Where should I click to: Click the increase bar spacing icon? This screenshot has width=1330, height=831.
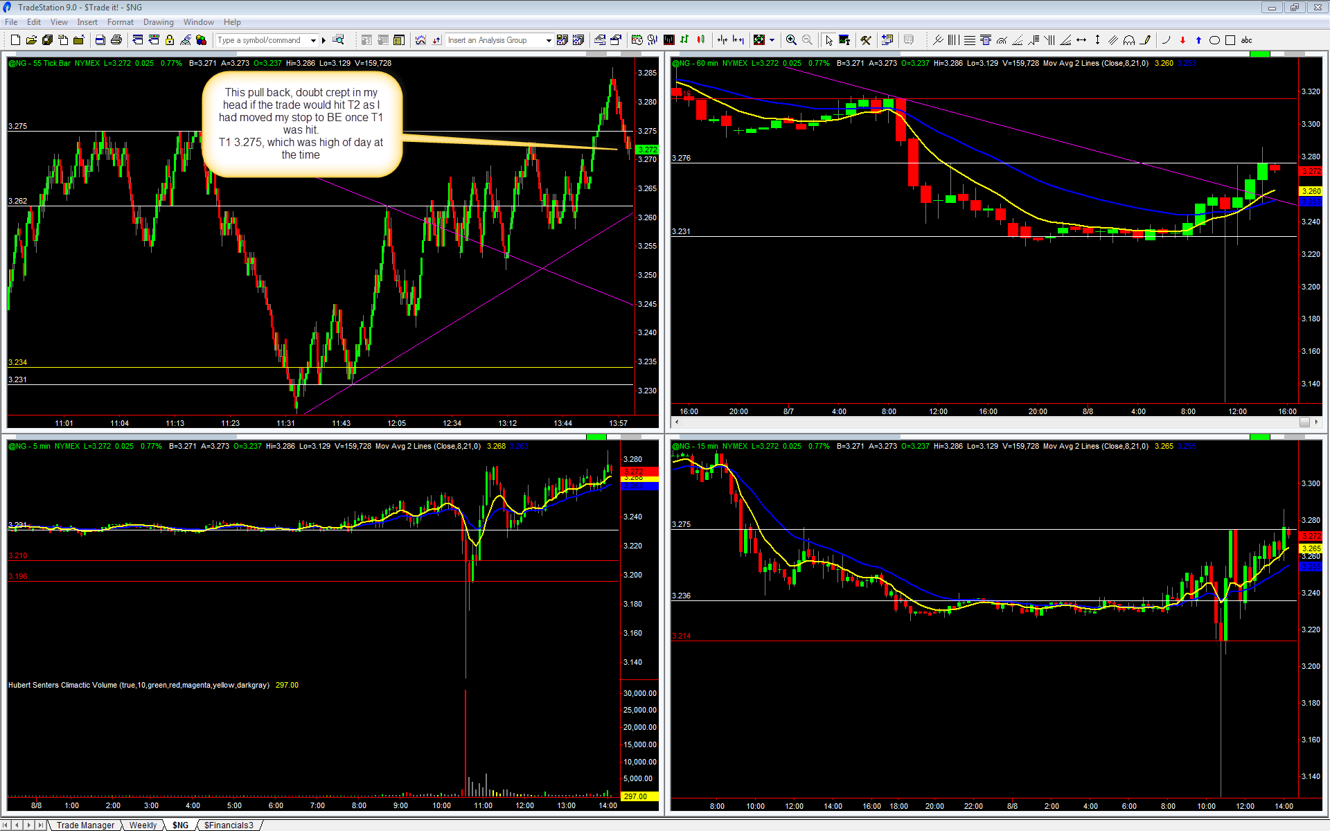pyautogui.click(x=738, y=40)
